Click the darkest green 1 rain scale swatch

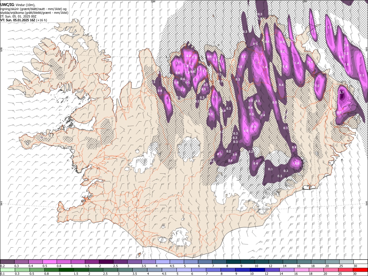click(x=66, y=270)
